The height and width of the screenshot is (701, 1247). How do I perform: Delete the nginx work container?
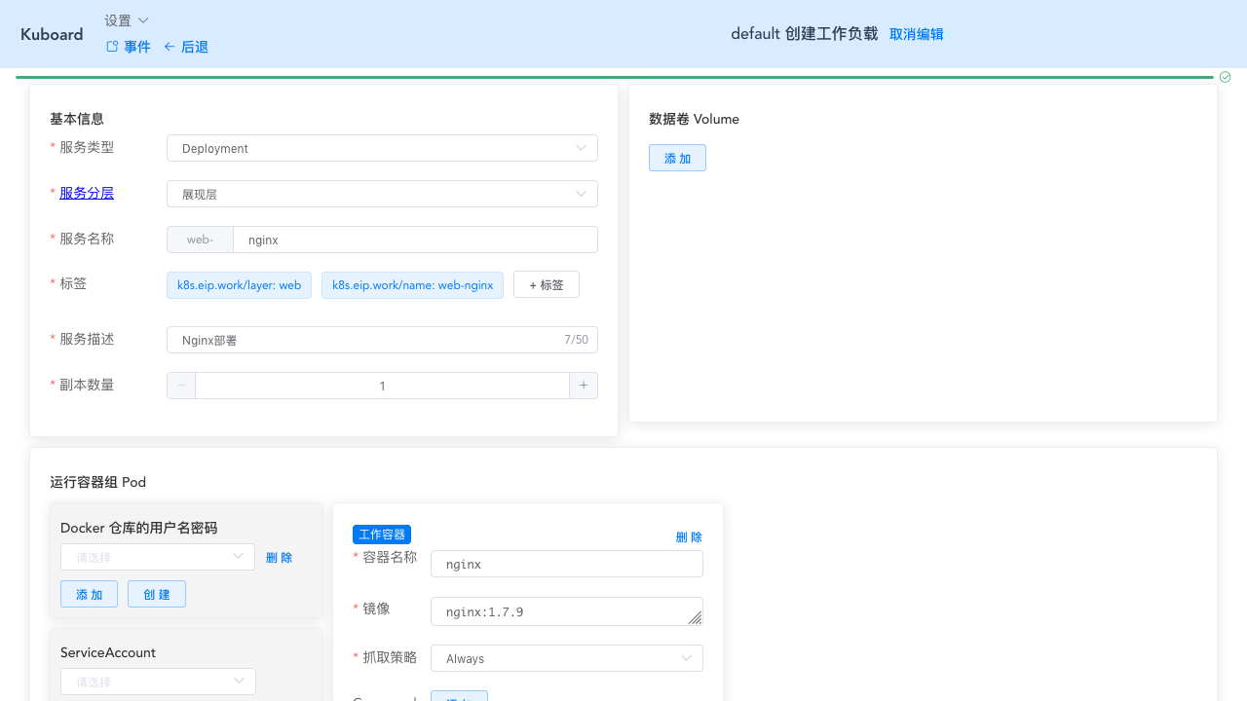click(x=689, y=537)
